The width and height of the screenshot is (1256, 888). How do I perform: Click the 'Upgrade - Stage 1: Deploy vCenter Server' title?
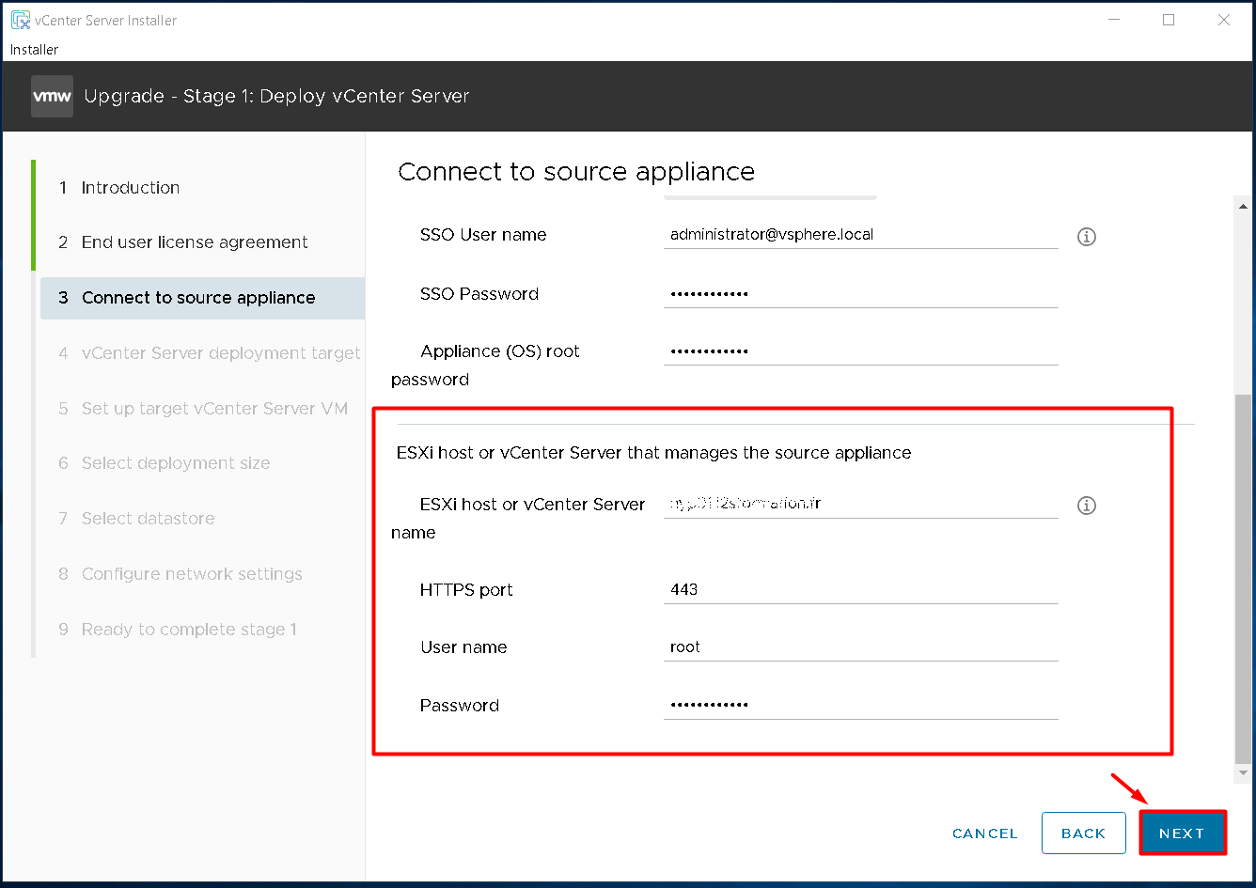276,96
